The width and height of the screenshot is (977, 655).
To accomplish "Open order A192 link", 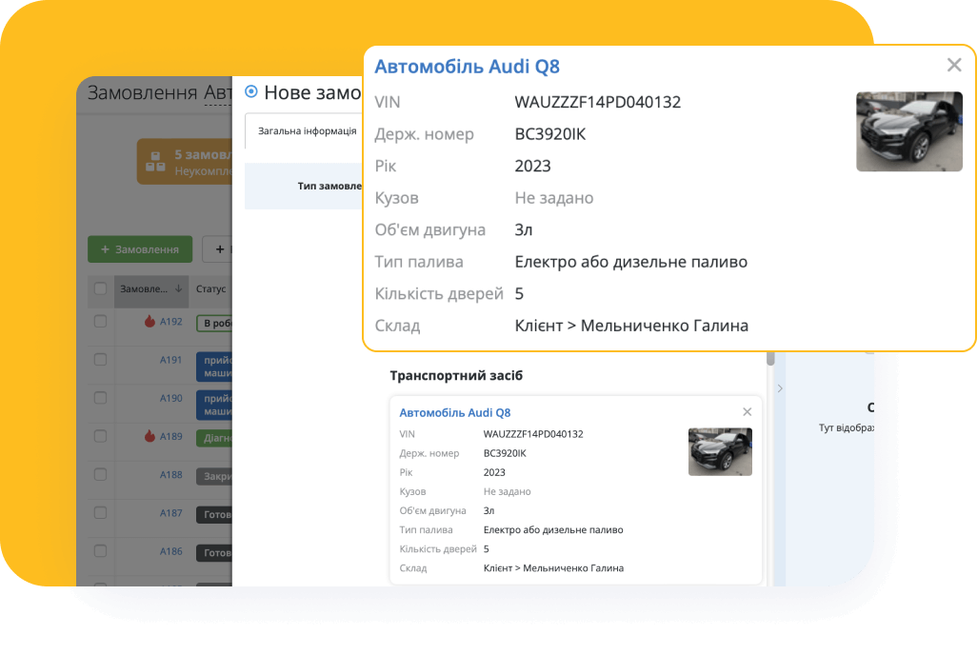I will click(x=170, y=322).
